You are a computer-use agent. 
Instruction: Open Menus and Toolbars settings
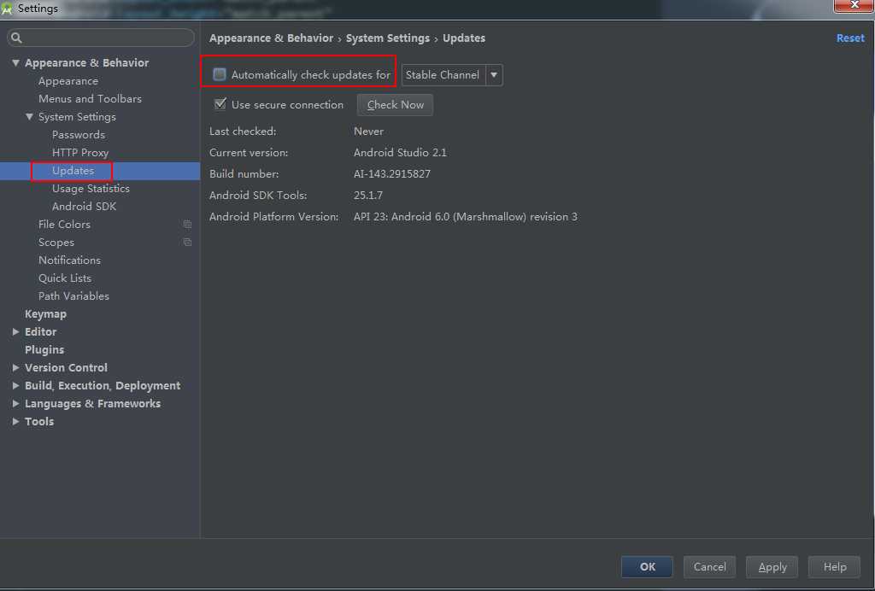(x=90, y=99)
